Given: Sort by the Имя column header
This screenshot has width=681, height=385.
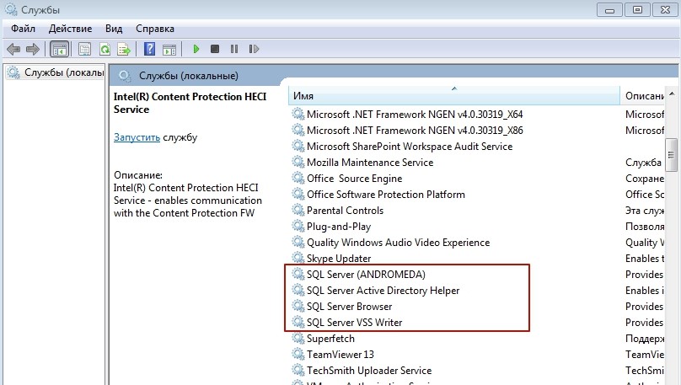Looking at the screenshot, I should click(453, 95).
